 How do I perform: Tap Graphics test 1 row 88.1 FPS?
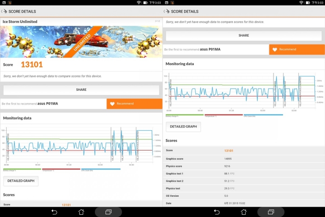244,174
